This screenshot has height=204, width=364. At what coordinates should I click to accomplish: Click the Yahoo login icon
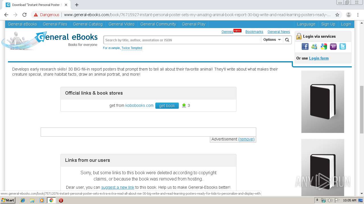[x=333, y=47]
